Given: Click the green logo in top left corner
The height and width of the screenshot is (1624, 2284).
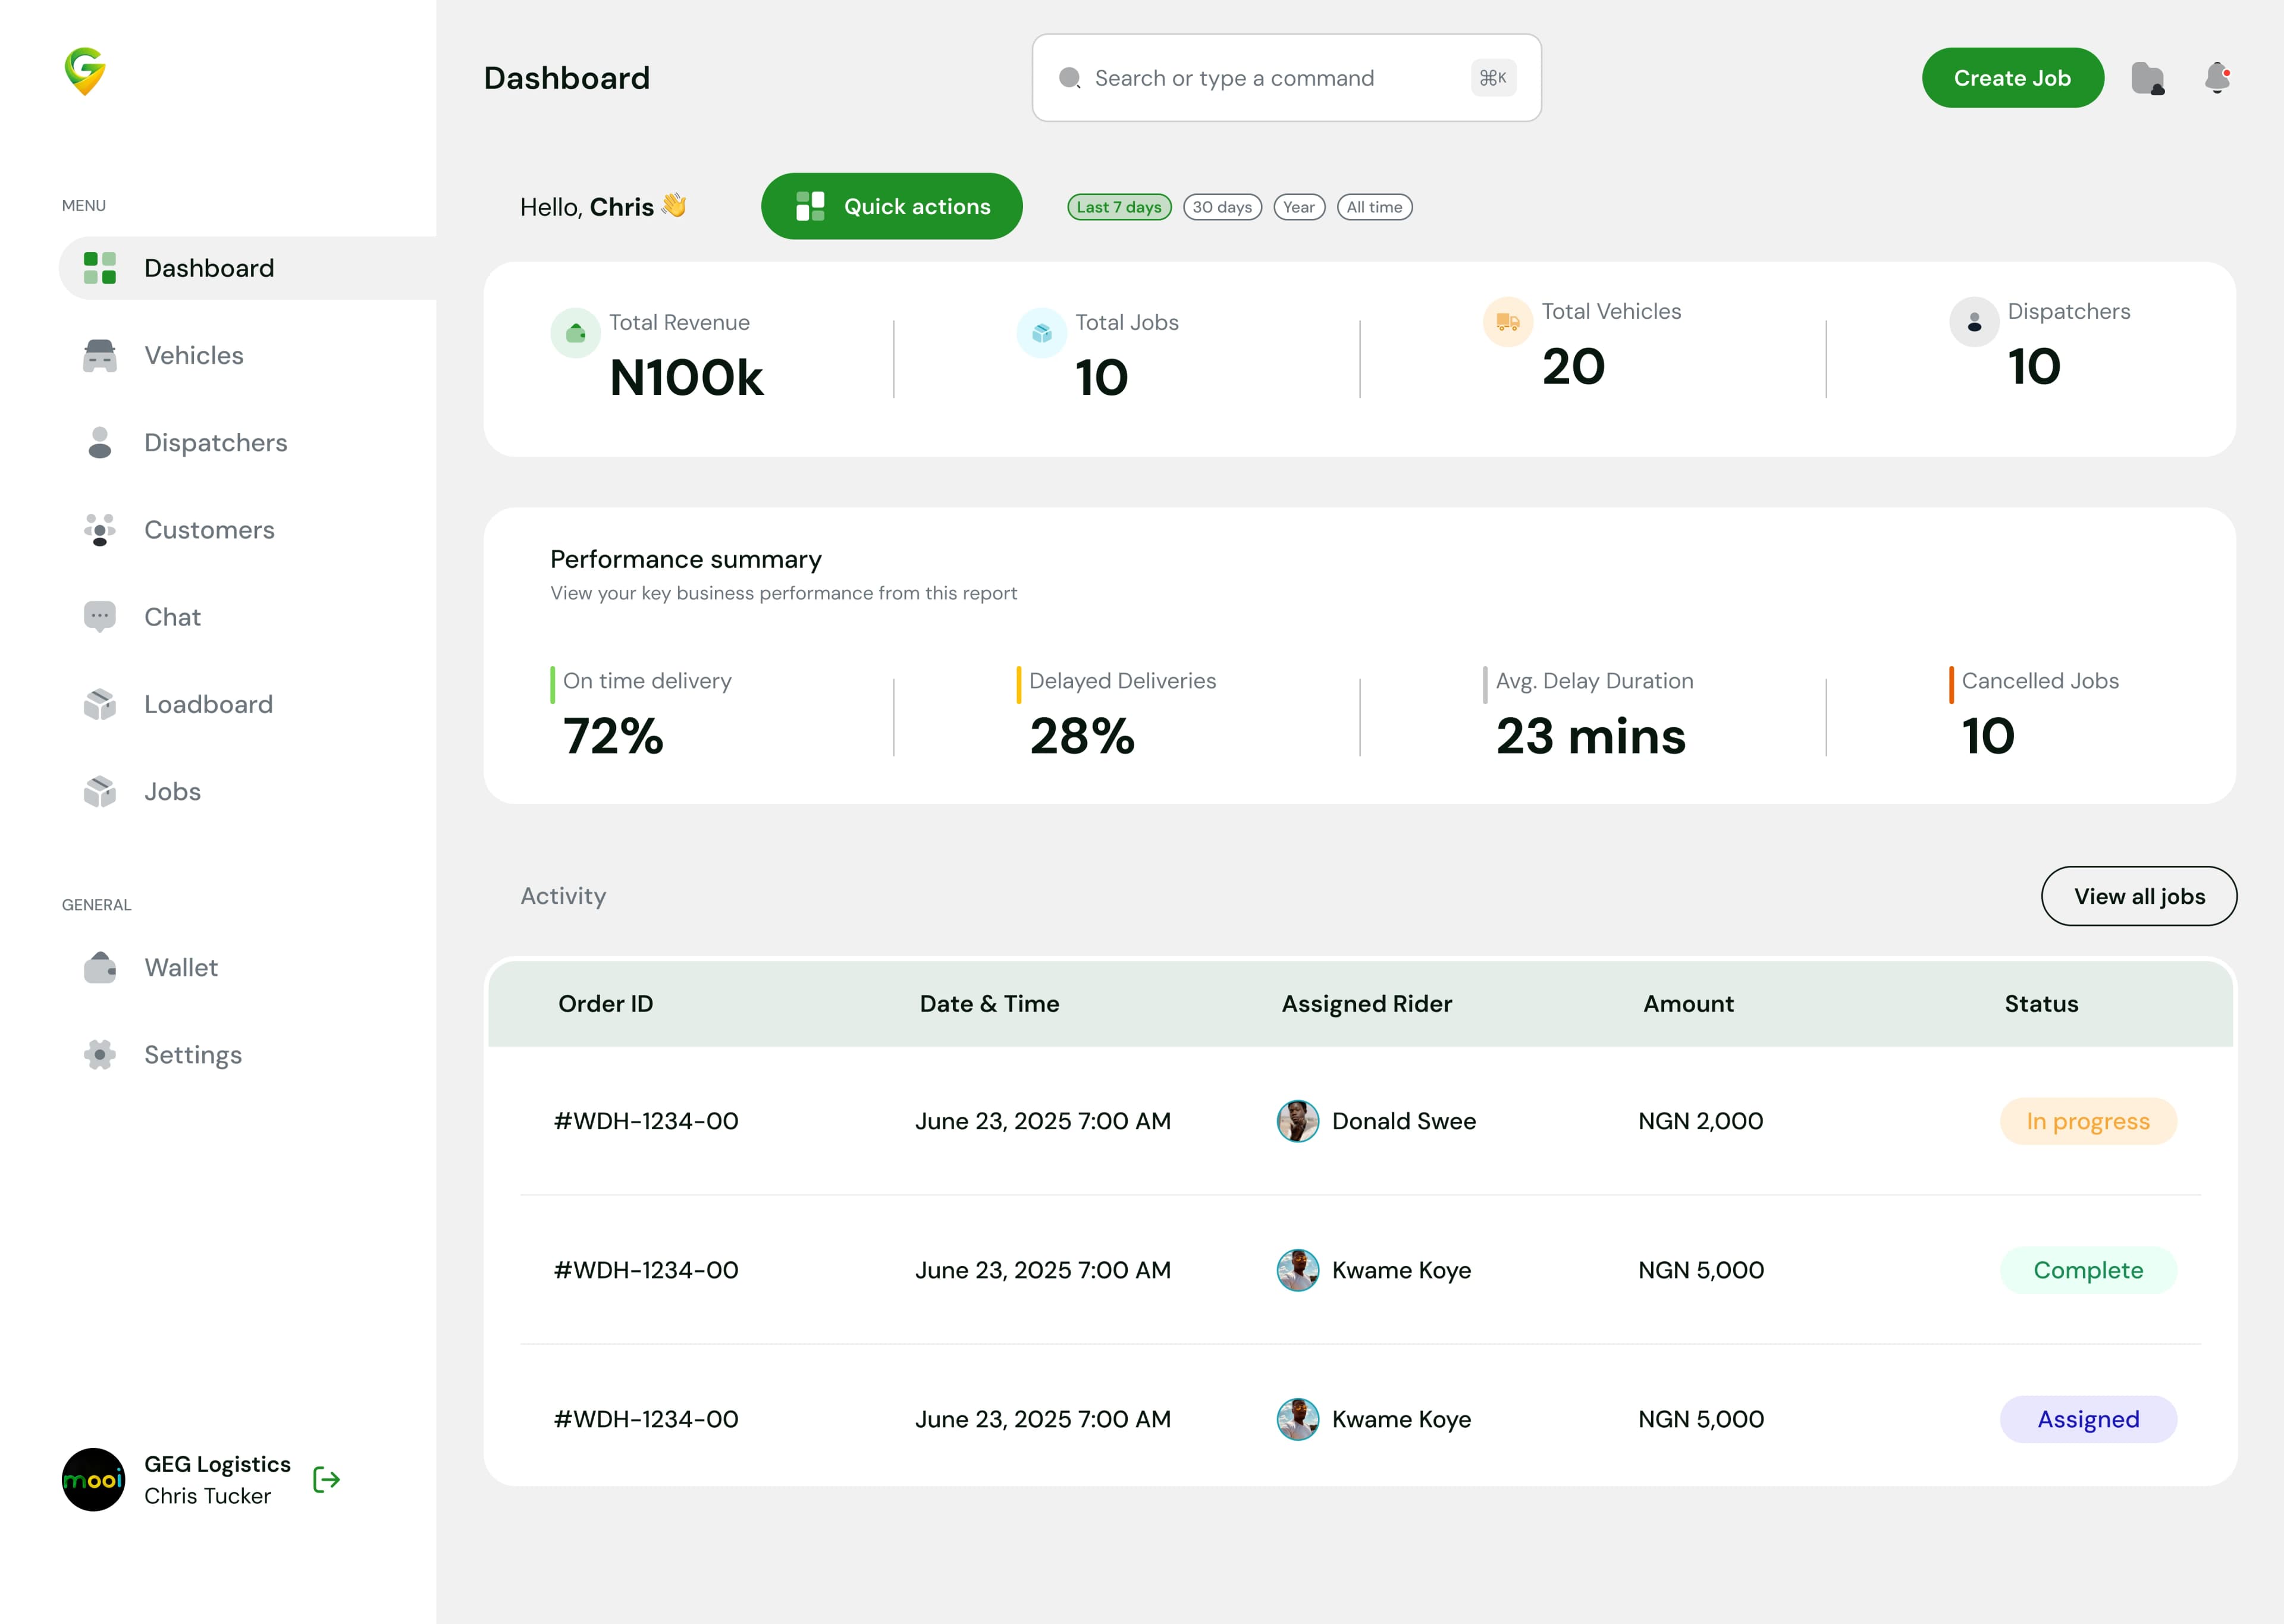Looking at the screenshot, I should pos(85,72).
